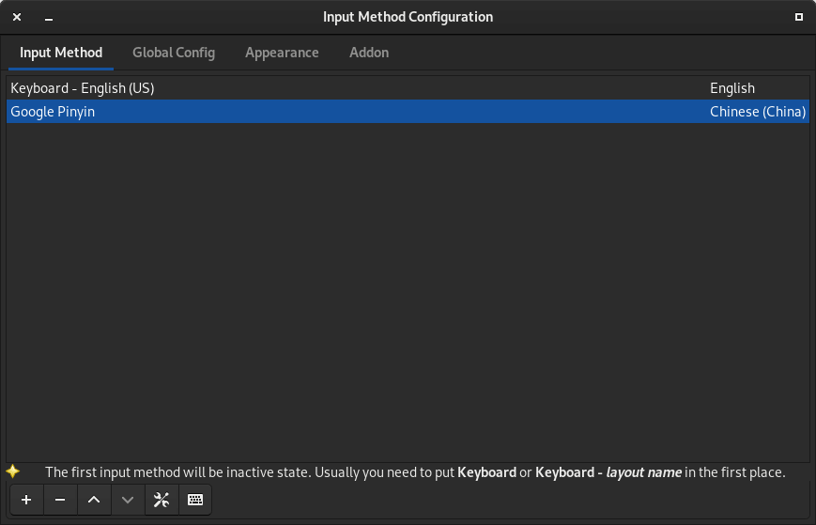Move Google Pinyin up with arrow icon
The width and height of the screenshot is (816, 525).
pos(94,500)
